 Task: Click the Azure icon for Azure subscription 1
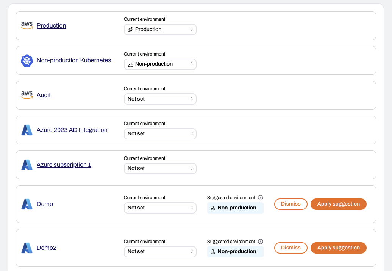[27, 164]
